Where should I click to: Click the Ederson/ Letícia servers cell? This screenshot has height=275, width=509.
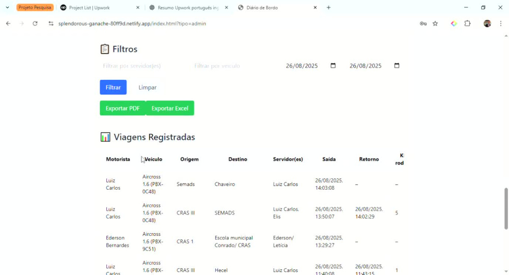283,241
